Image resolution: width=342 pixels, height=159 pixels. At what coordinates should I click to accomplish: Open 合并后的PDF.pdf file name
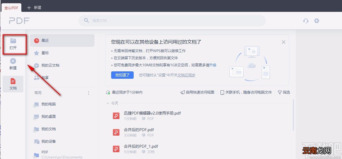click(x=139, y=130)
